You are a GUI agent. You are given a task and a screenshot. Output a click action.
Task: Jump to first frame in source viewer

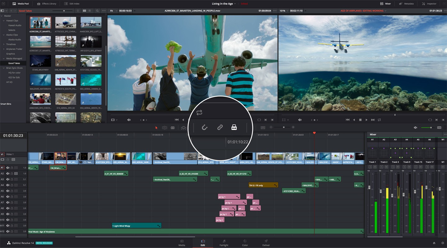coord(177,120)
